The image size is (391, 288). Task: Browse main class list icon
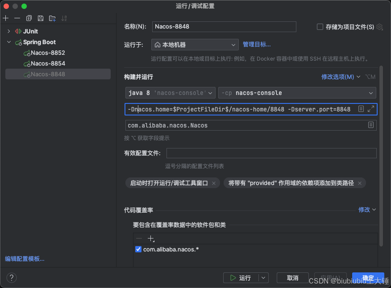(x=371, y=125)
